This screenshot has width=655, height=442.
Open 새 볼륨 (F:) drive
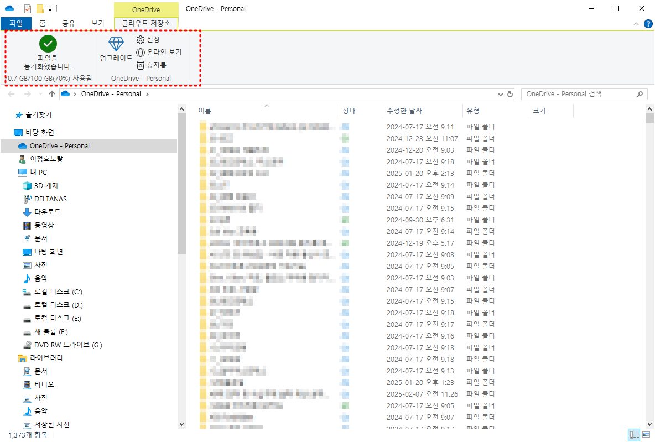(x=51, y=332)
